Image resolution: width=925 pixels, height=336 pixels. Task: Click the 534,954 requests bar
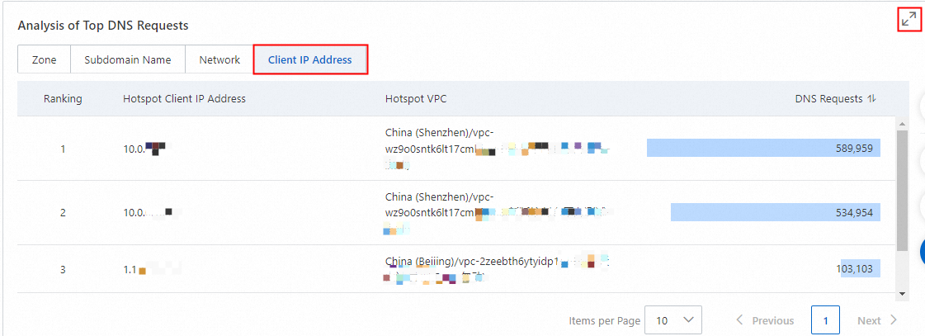(775, 213)
